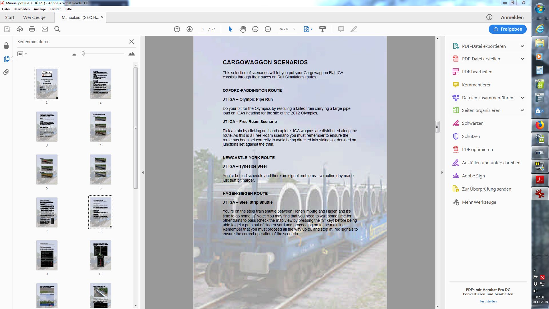Click the Freigeben button

coord(508,29)
